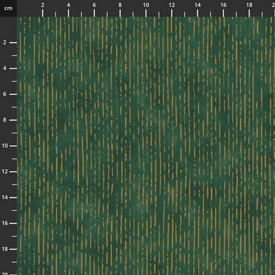The height and width of the screenshot is (275, 275).
Task: Click the 6 mark on left ruler
Action: click(5, 94)
